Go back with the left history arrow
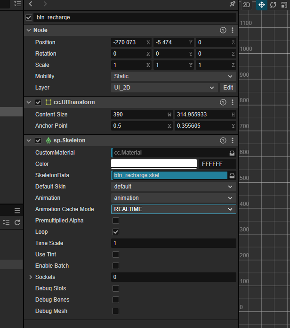Screen dimensions: 290x328 pos(31,4)
